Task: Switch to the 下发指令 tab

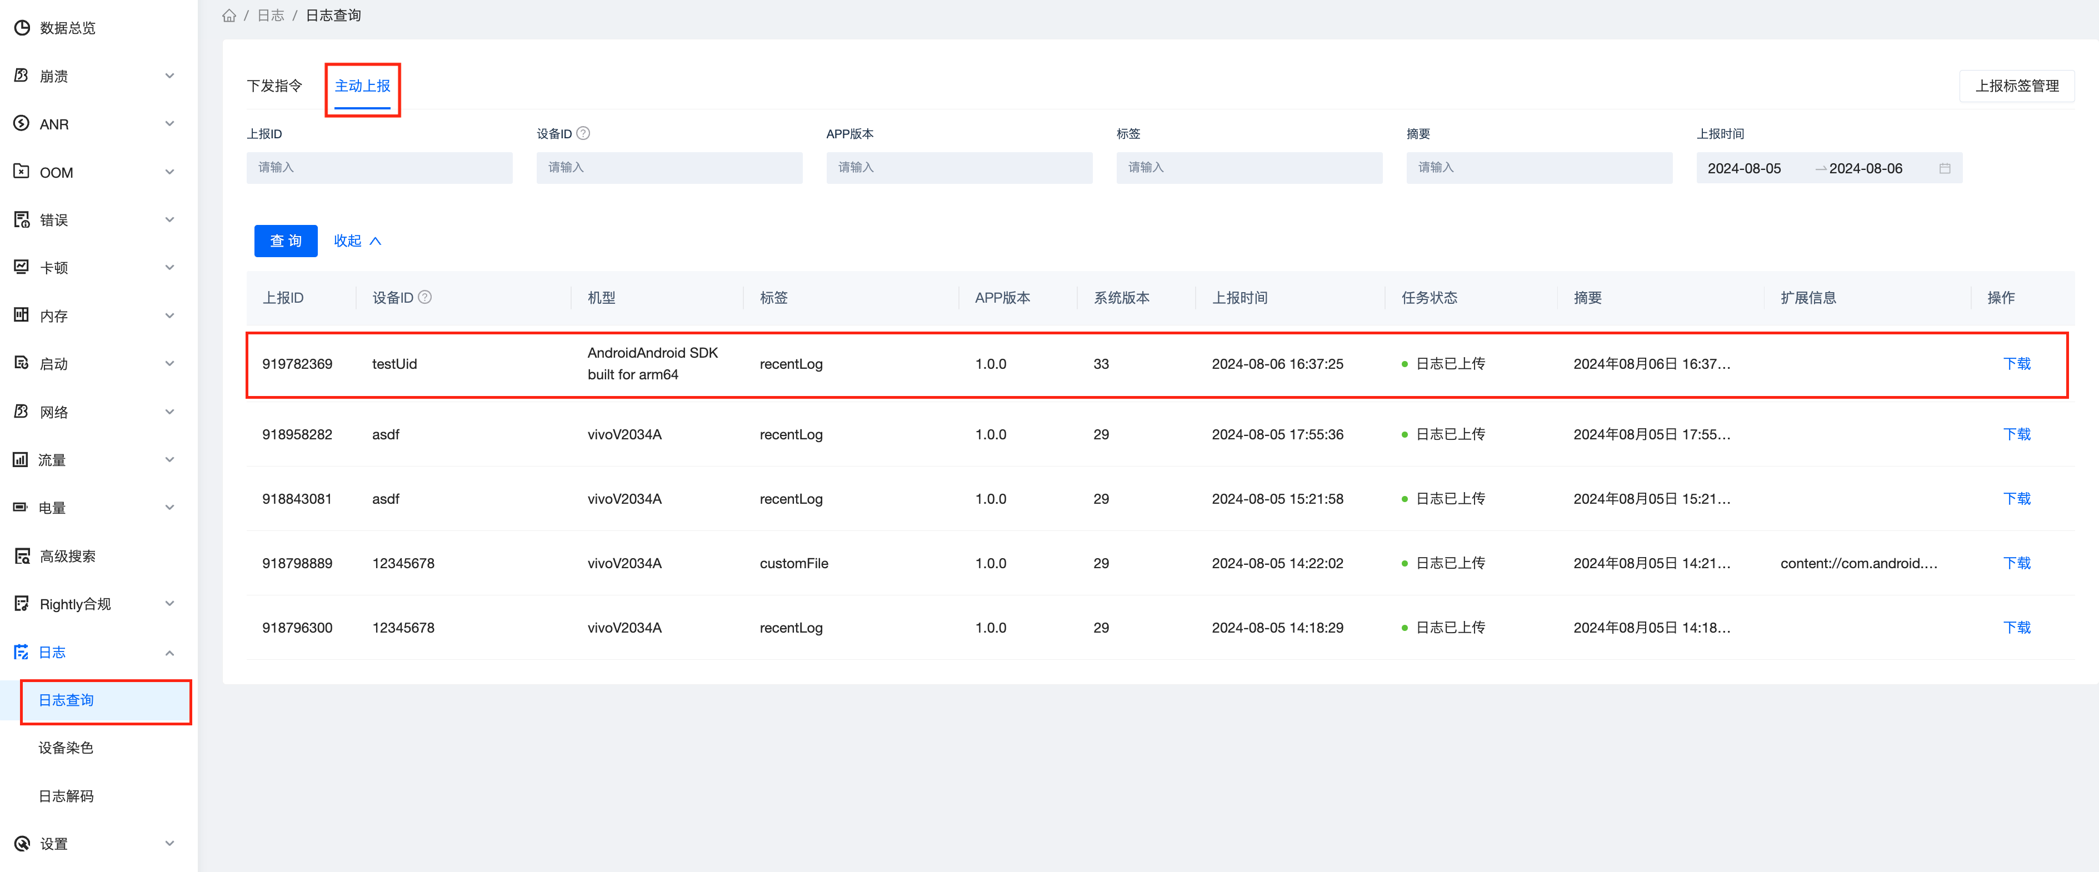Action: (274, 87)
